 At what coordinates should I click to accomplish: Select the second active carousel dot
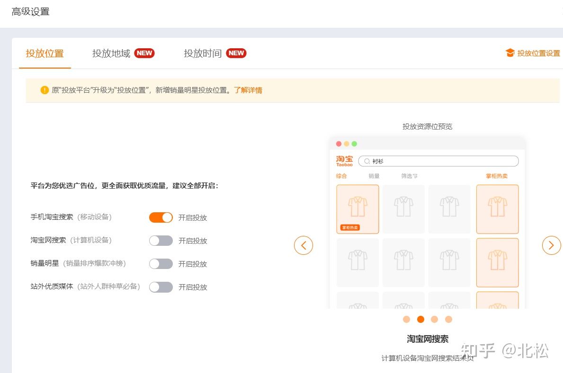pyautogui.click(x=420, y=319)
